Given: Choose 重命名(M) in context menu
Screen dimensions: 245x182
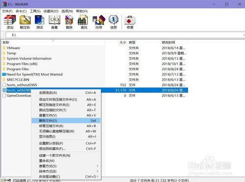Looking at the screenshot, I should click(66, 161).
